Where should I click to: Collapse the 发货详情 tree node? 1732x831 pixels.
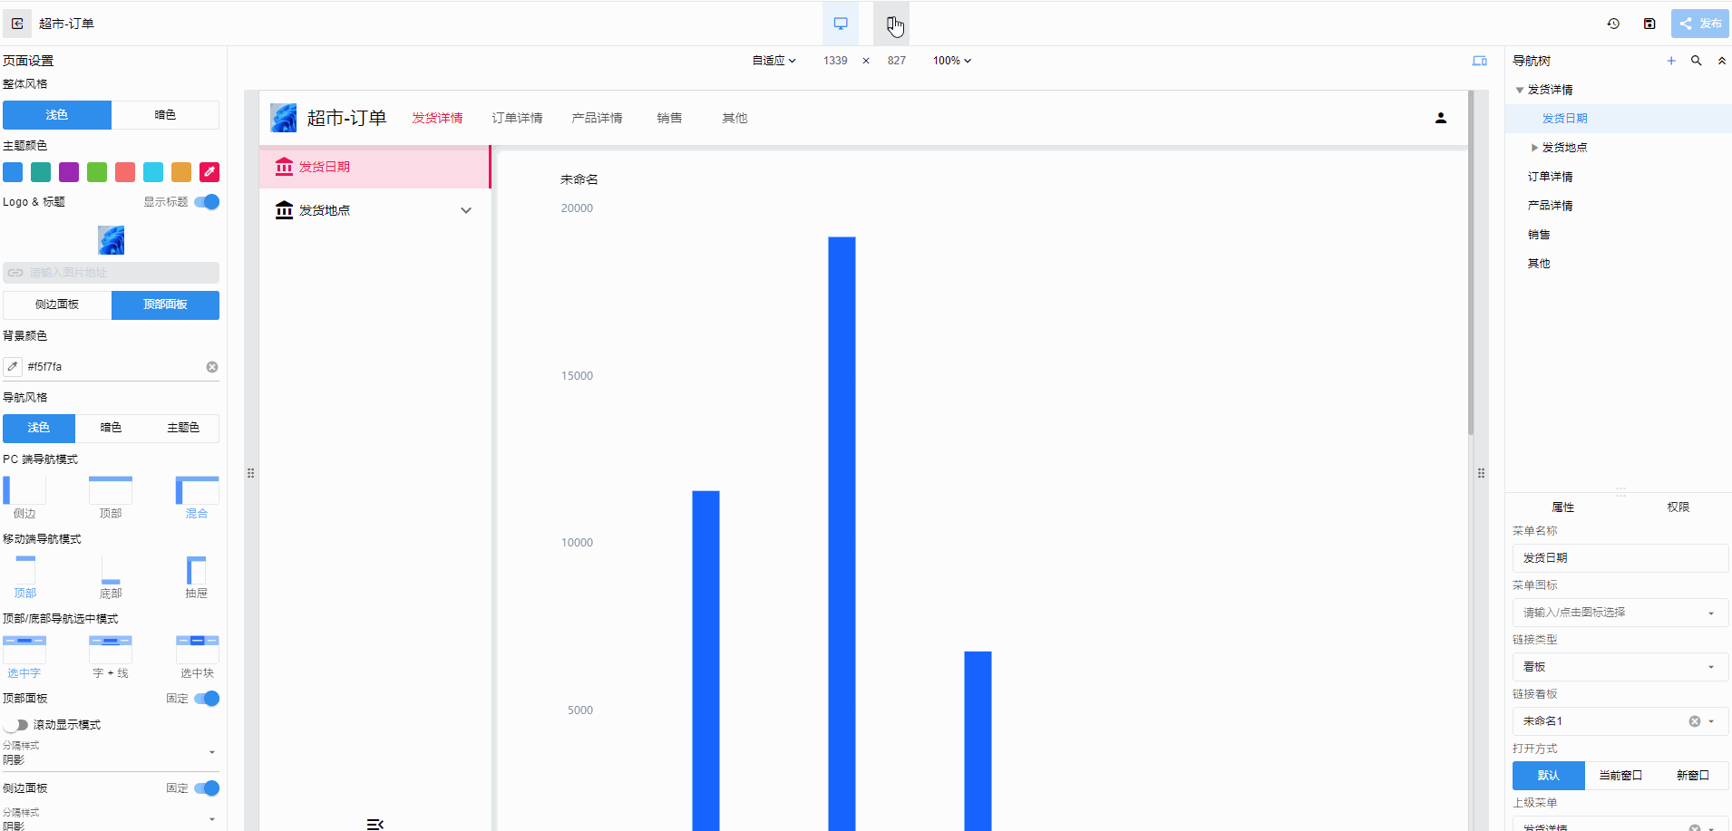point(1520,90)
